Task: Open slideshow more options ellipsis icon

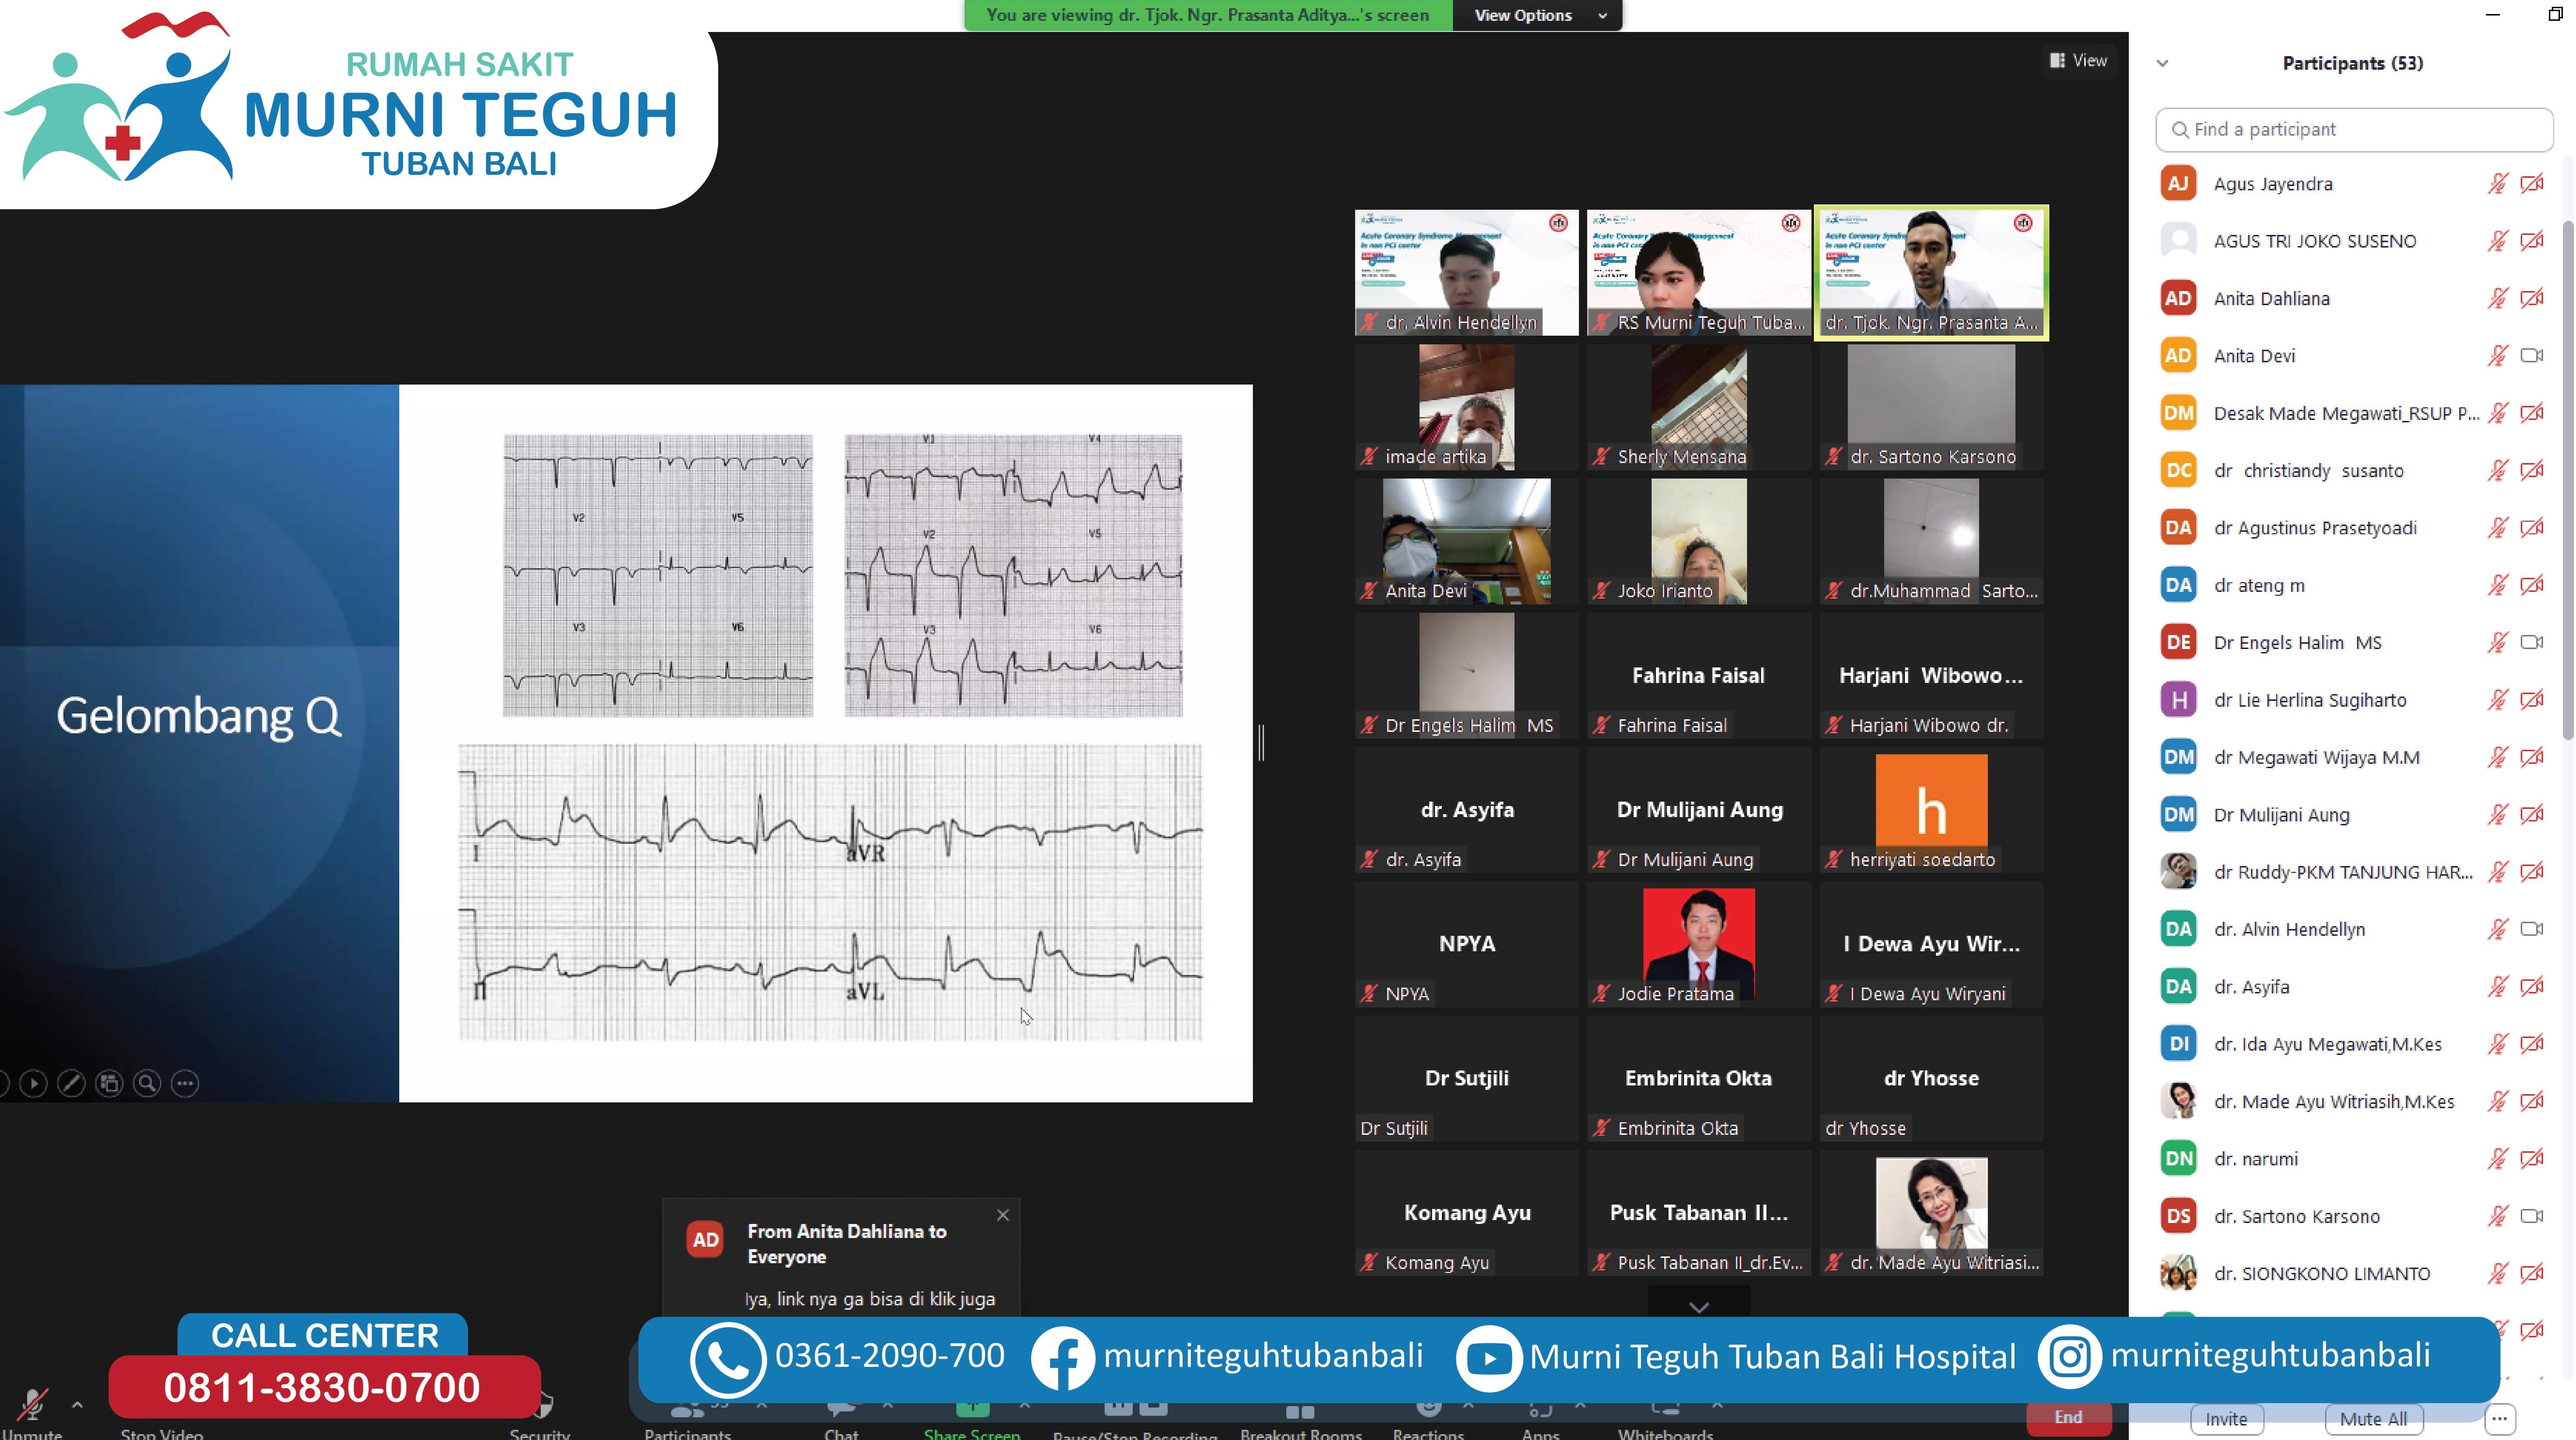Action: click(185, 1083)
